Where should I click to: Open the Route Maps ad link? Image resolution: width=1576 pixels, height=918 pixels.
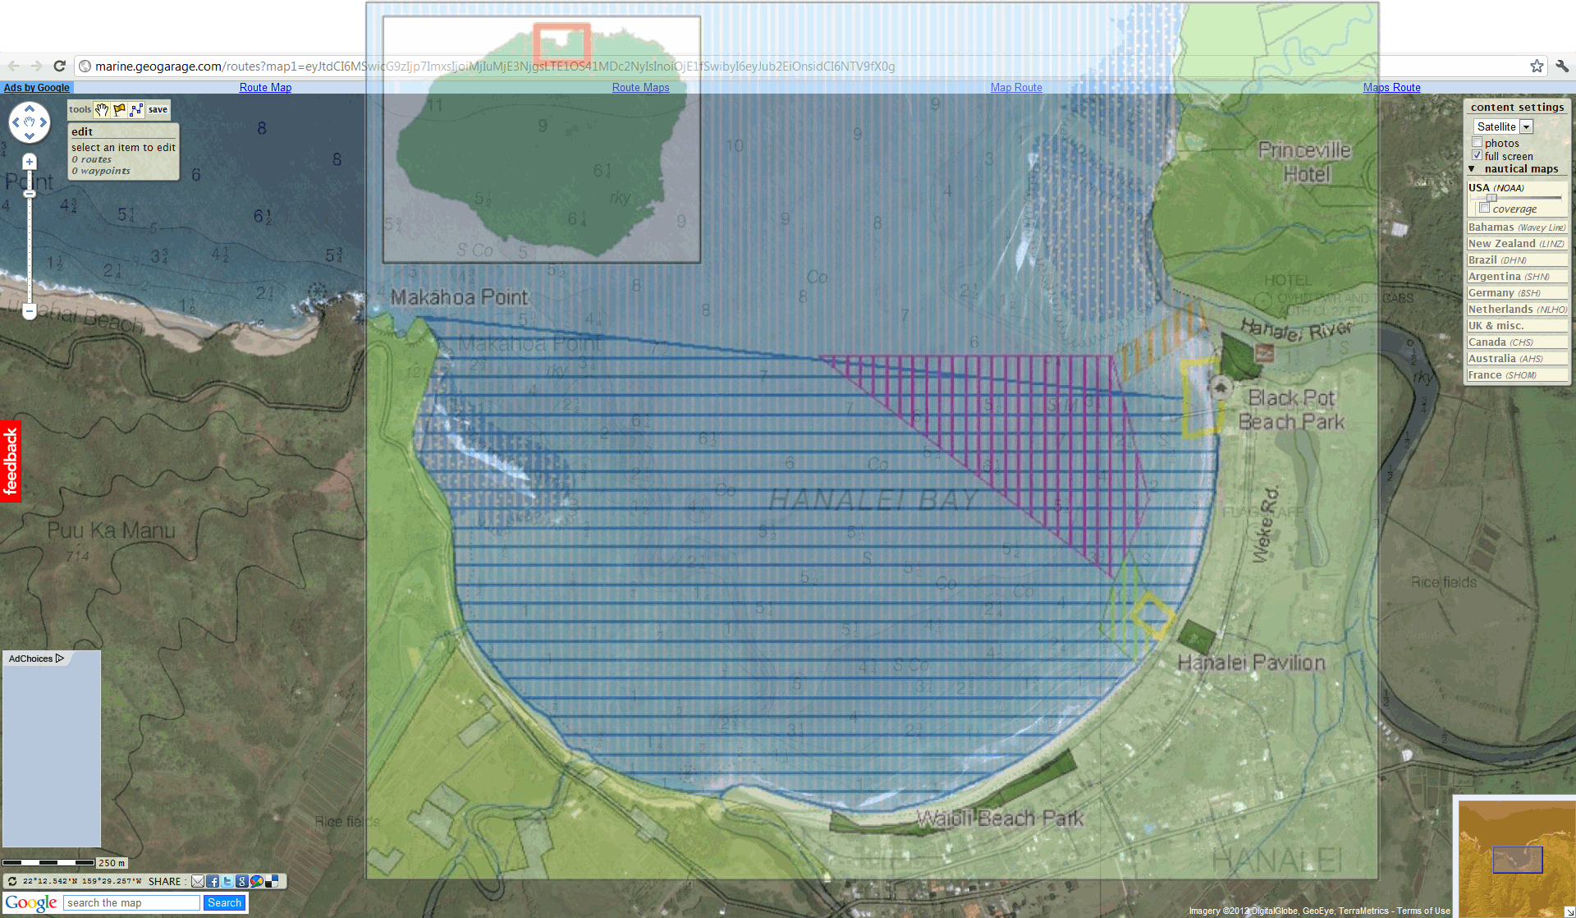point(640,88)
